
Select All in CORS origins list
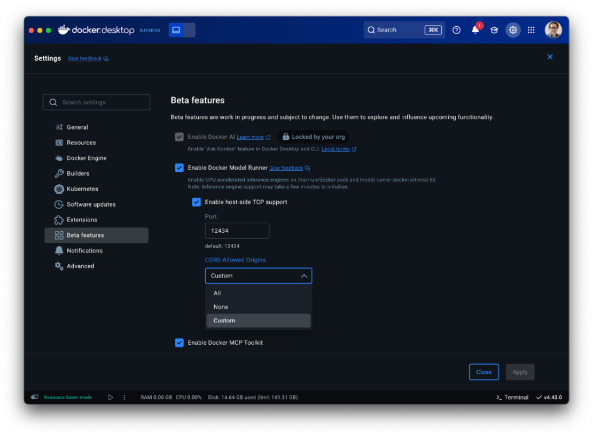click(x=217, y=293)
